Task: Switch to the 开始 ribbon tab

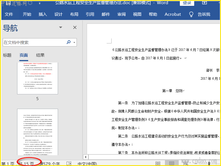Action: [x=27, y=14]
